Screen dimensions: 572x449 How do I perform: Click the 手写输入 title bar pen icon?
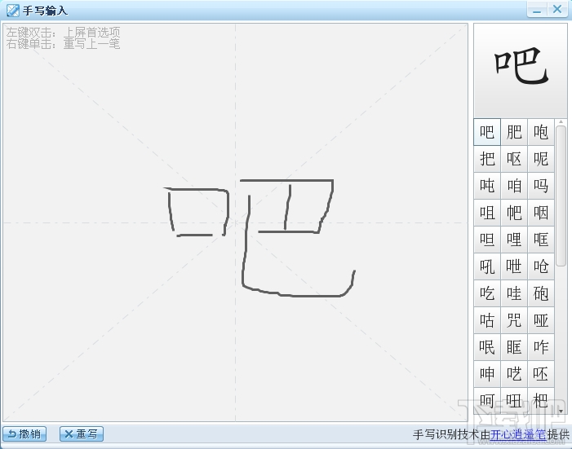(13, 11)
